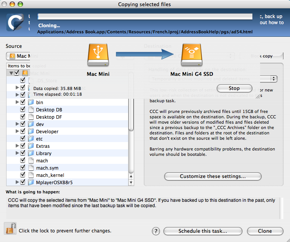Collapse the Mac Mini root tree item
290x242 pixels.
(11, 73)
